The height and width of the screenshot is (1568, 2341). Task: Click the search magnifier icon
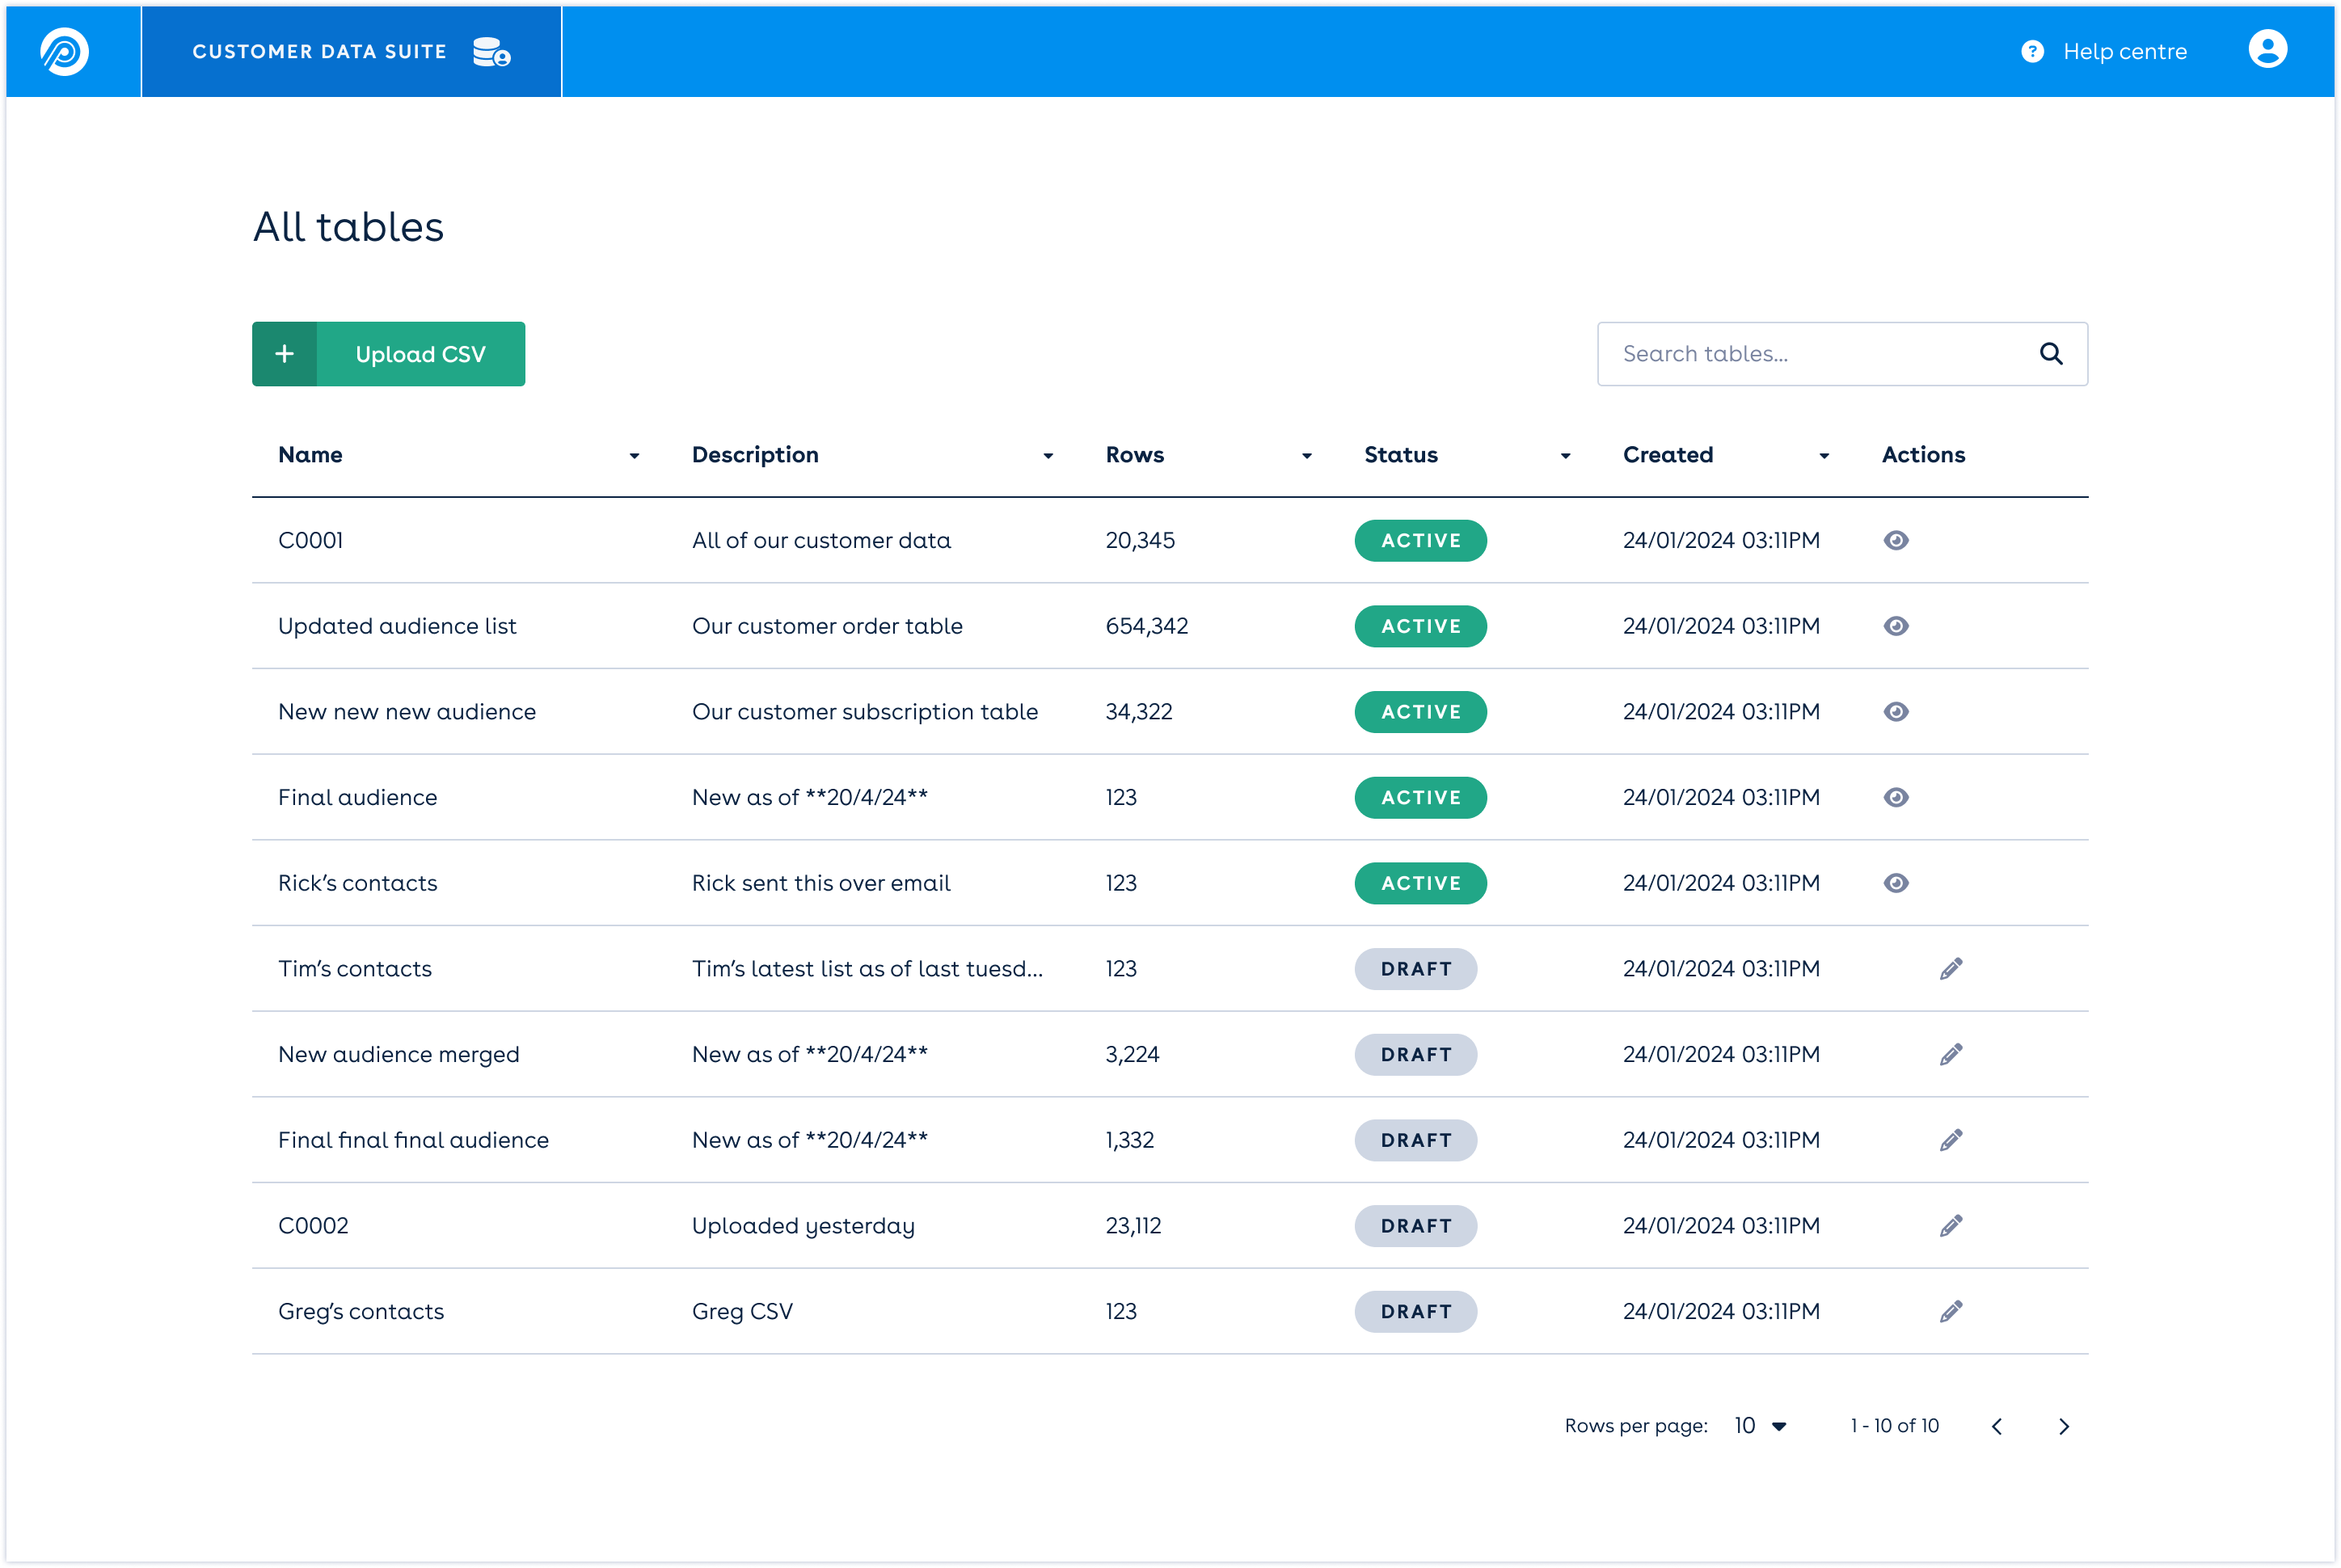pyautogui.click(x=2051, y=354)
